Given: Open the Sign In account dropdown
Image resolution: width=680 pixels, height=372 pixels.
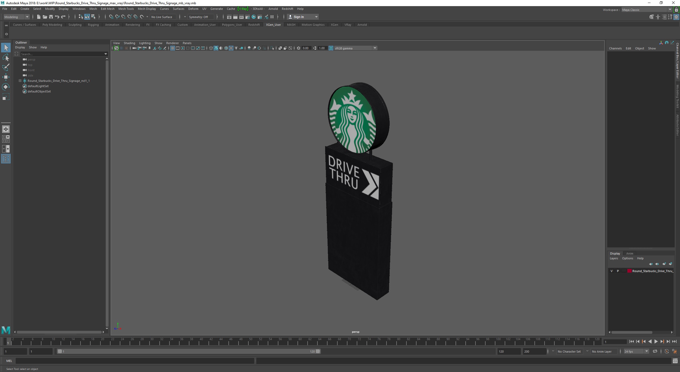Looking at the screenshot, I should click(303, 17).
